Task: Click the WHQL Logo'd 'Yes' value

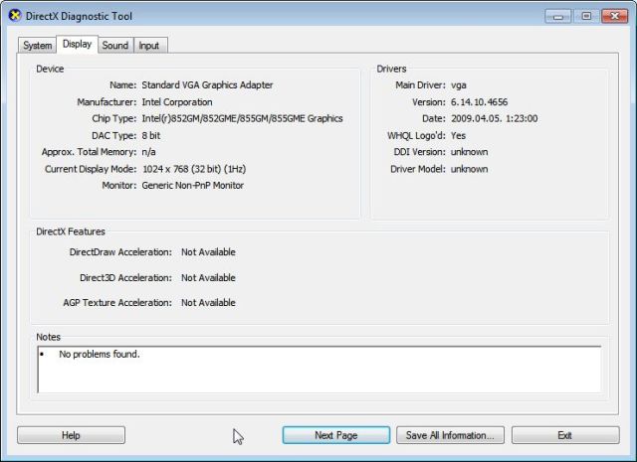Action: pos(458,135)
